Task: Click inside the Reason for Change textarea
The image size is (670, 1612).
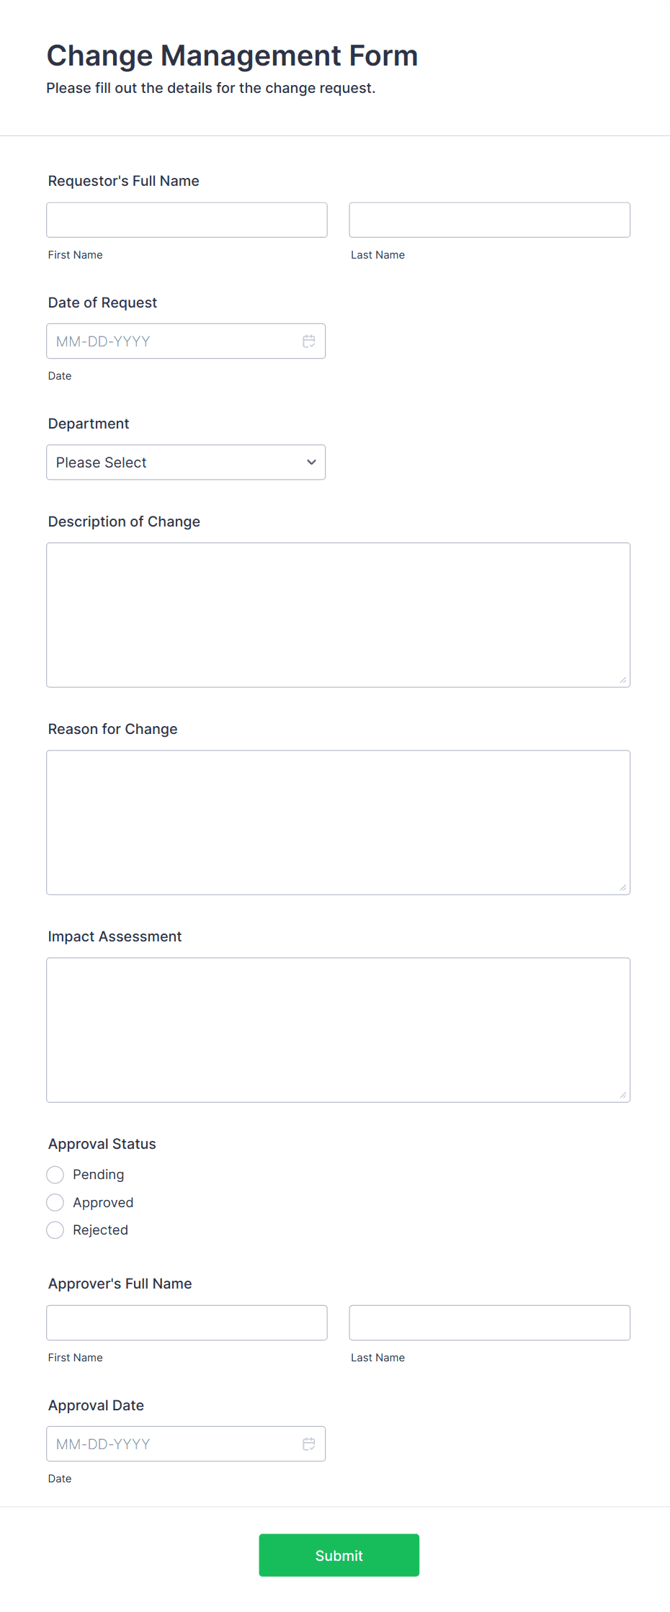Action: click(338, 821)
